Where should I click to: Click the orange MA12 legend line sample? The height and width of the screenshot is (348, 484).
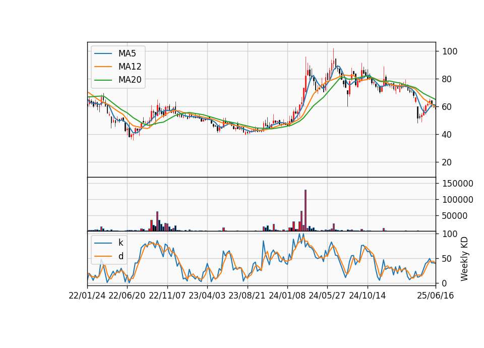[103, 67]
